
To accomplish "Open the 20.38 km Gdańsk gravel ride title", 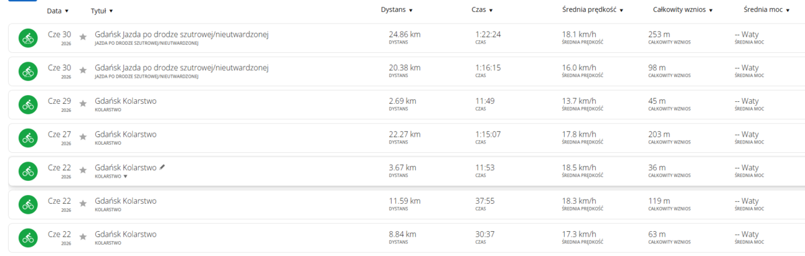I will pos(182,68).
